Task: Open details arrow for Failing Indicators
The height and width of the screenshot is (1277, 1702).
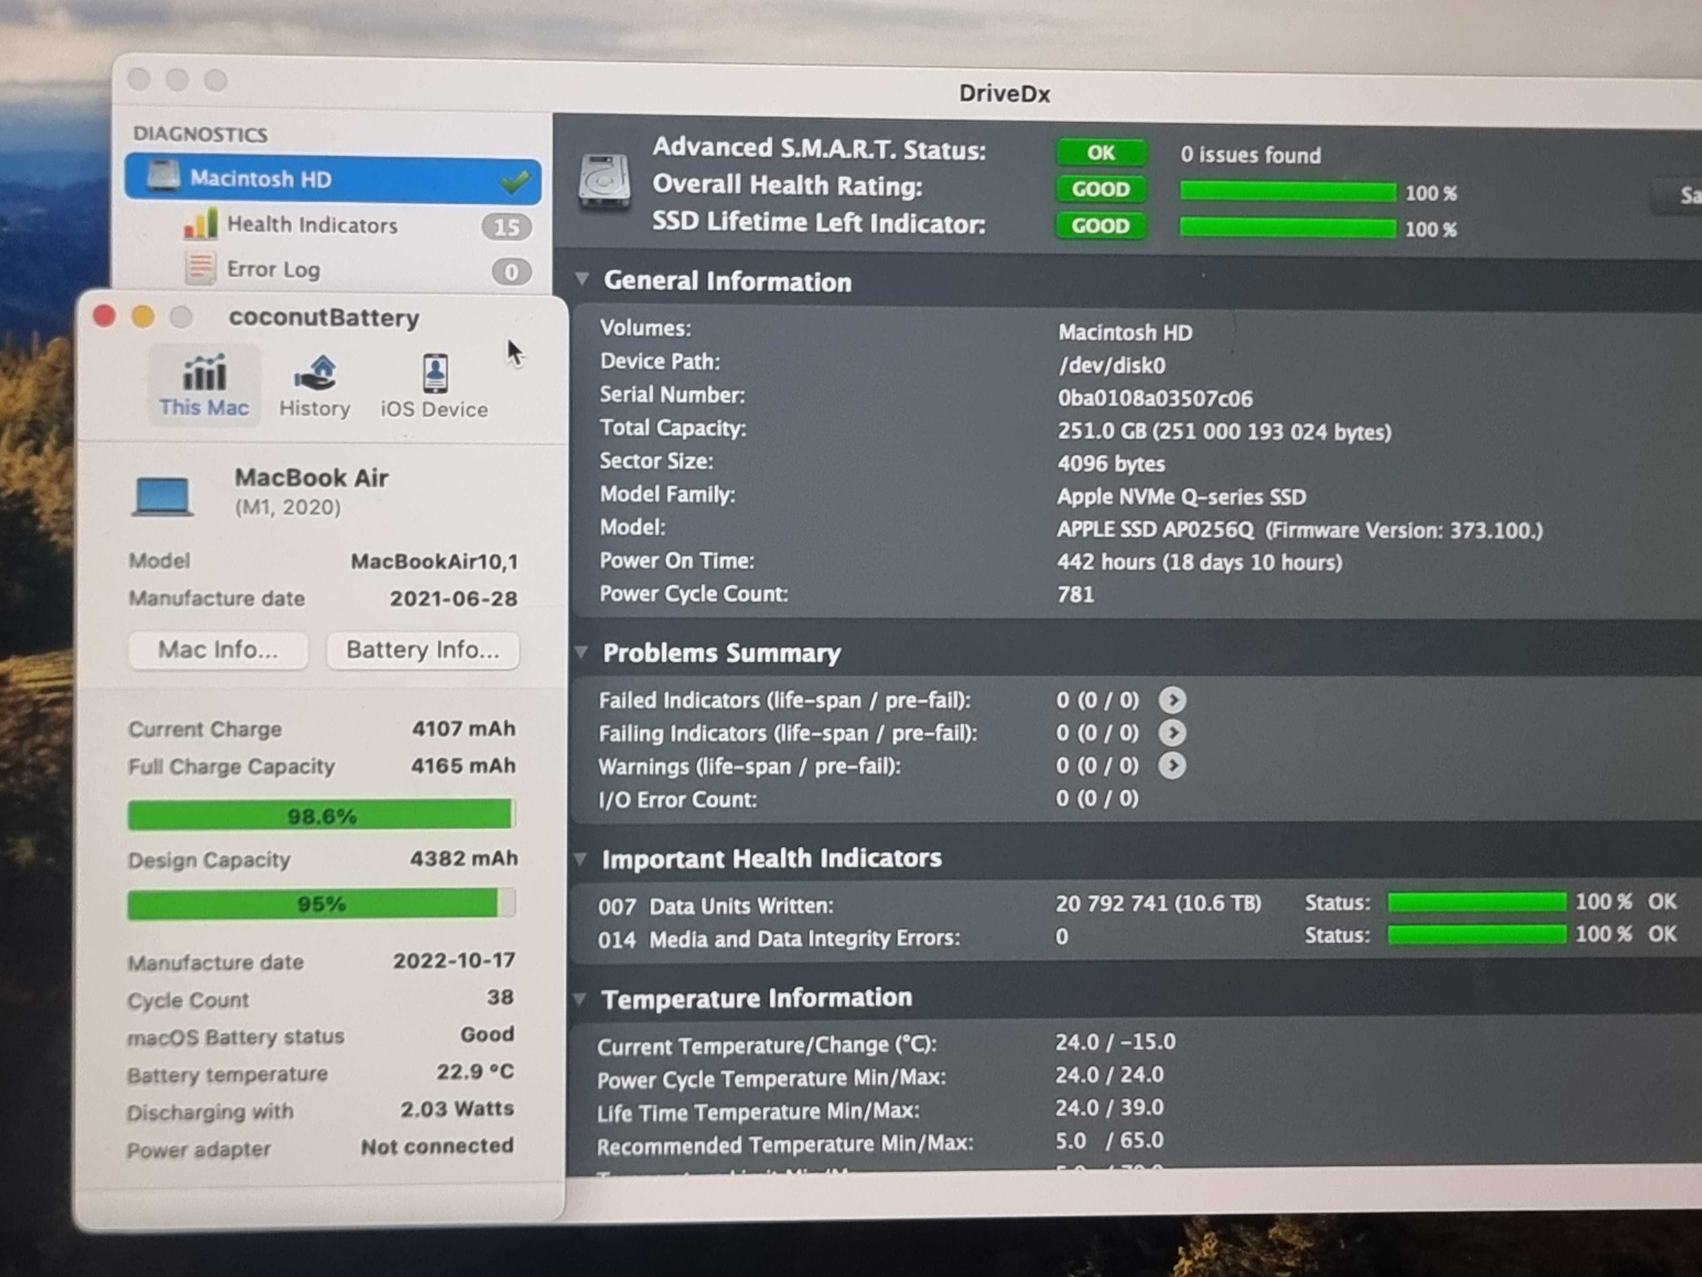Action: (x=1173, y=733)
